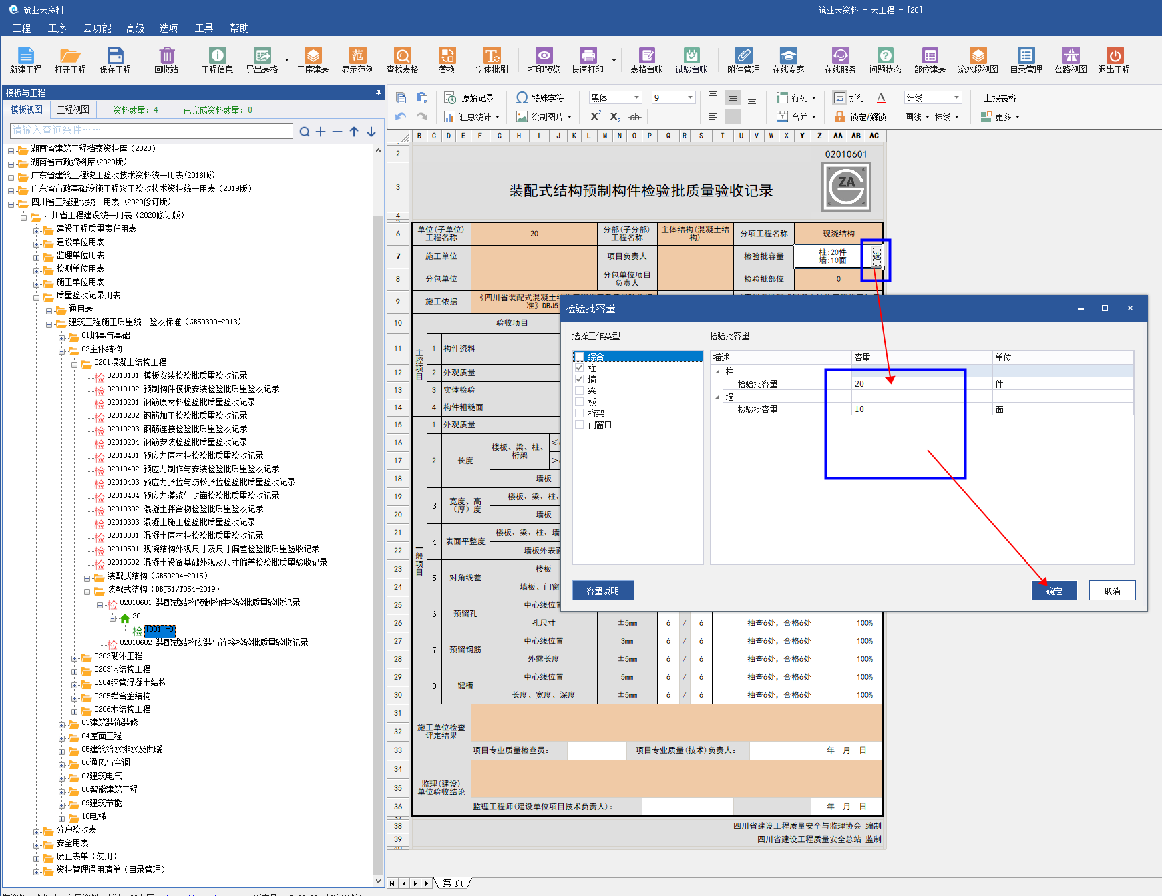Image resolution: width=1162 pixels, height=896 pixels.
Task: Click 退出工程 exit project icon
Action: pyautogui.click(x=1114, y=61)
